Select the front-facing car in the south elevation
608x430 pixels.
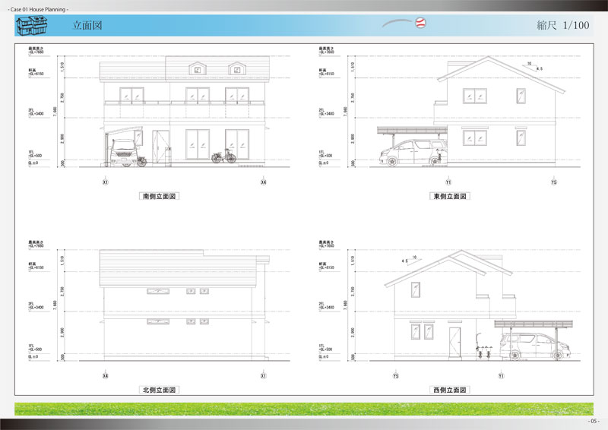[123, 156]
